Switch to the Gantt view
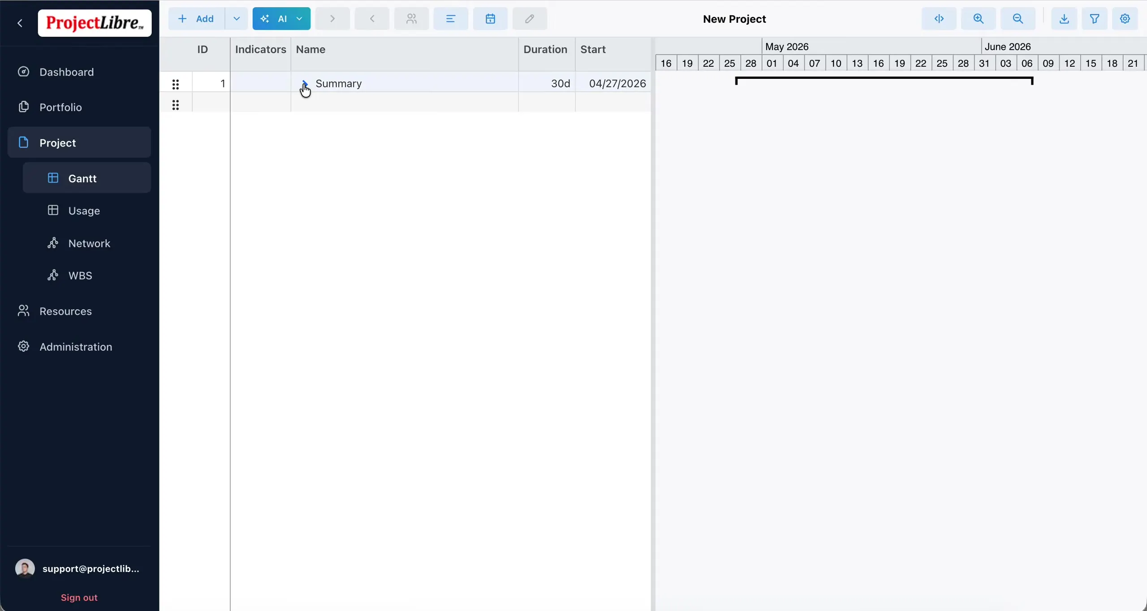 coord(87,178)
